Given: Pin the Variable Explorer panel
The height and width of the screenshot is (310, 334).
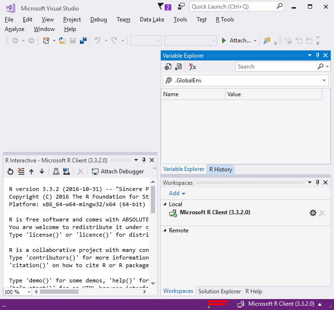Looking at the screenshot, I should (318, 55).
